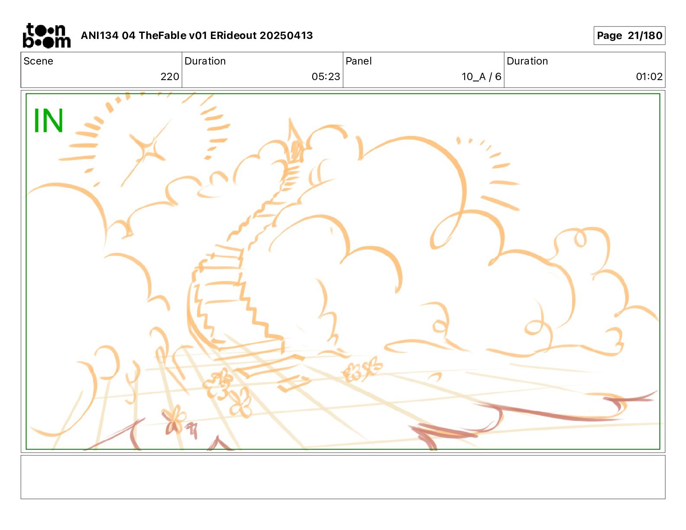Select scene number '220'
Screen dimensions: 686x530
pyautogui.click(x=170, y=77)
